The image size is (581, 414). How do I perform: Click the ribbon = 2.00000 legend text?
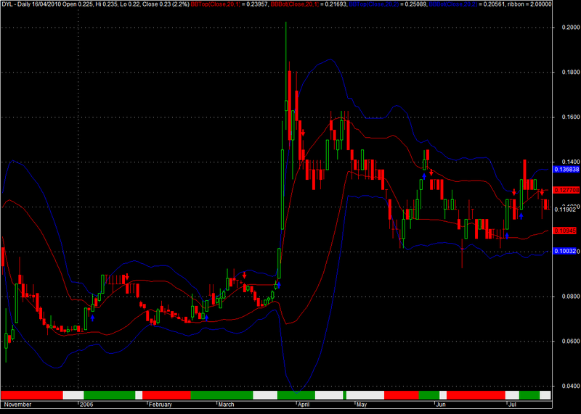click(528, 4)
